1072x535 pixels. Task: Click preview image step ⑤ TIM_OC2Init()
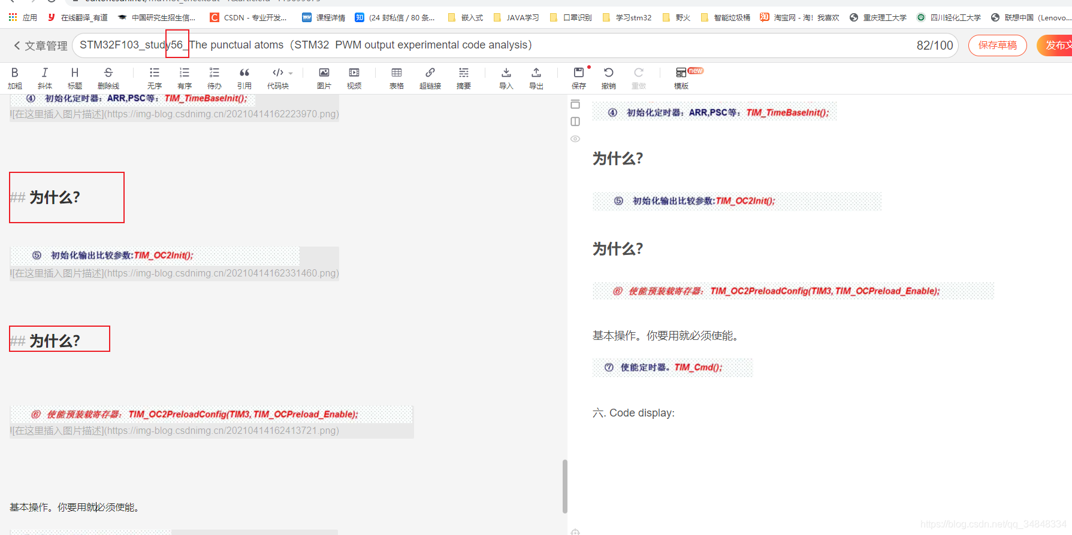[737, 201]
